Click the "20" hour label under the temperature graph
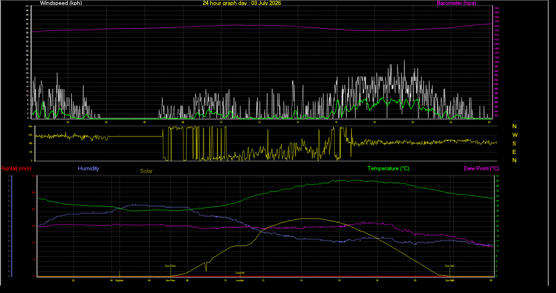The width and height of the screenshot is (556, 293). pyautogui.click(x=415, y=280)
